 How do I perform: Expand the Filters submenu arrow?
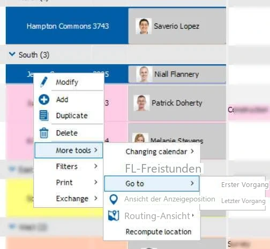[x=96, y=166]
